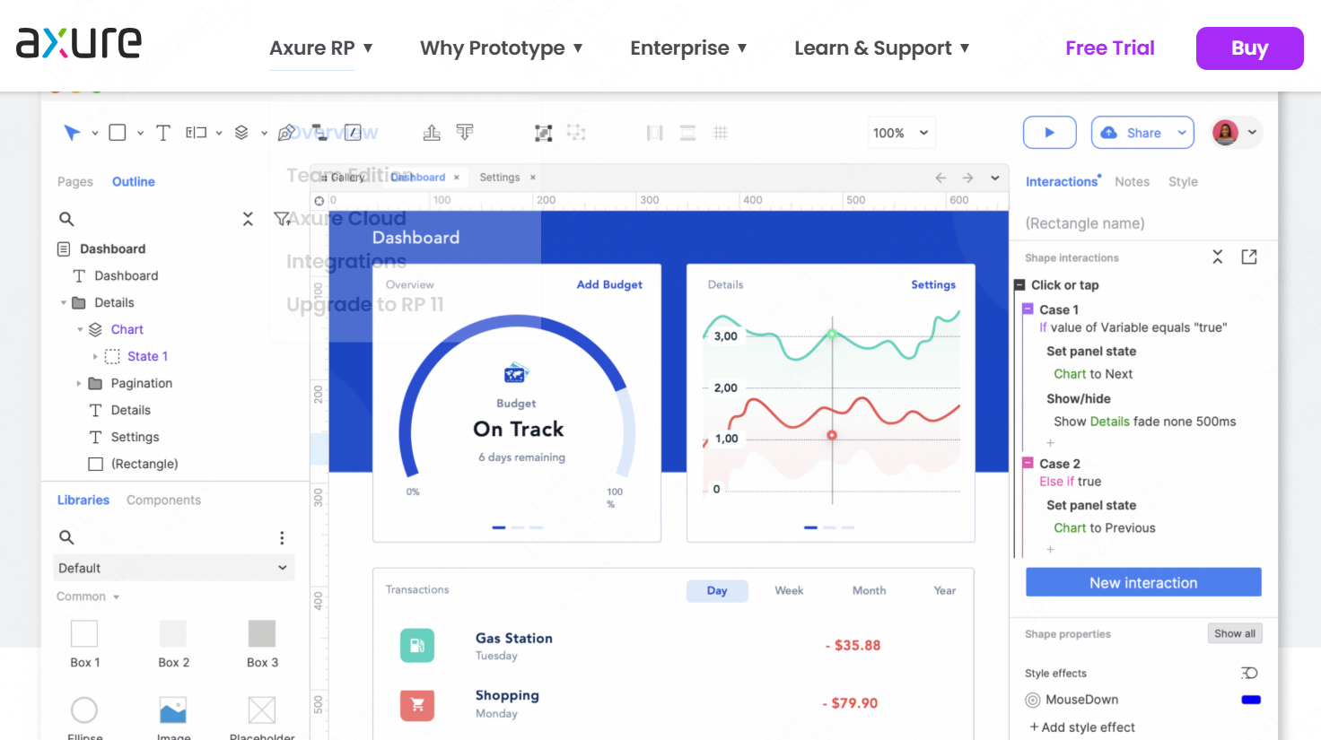
Task: Click the dynamic panel layers tool
Action: [x=241, y=133]
